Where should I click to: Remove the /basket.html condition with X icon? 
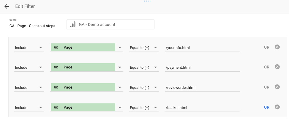(x=277, y=107)
